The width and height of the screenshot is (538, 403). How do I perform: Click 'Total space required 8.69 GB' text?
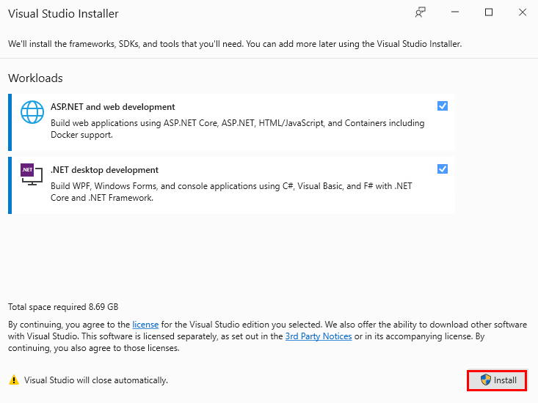pos(63,307)
